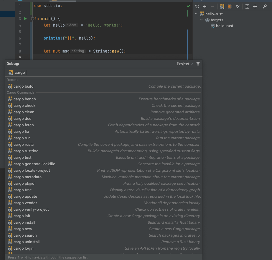The height and width of the screenshot is (260, 272).
Task: Pick cargo pkgid command
Action: tap(104, 183)
